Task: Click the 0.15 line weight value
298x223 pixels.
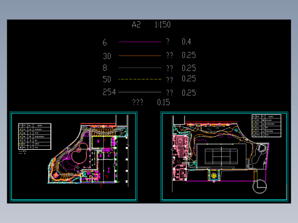Action: click(x=163, y=102)
